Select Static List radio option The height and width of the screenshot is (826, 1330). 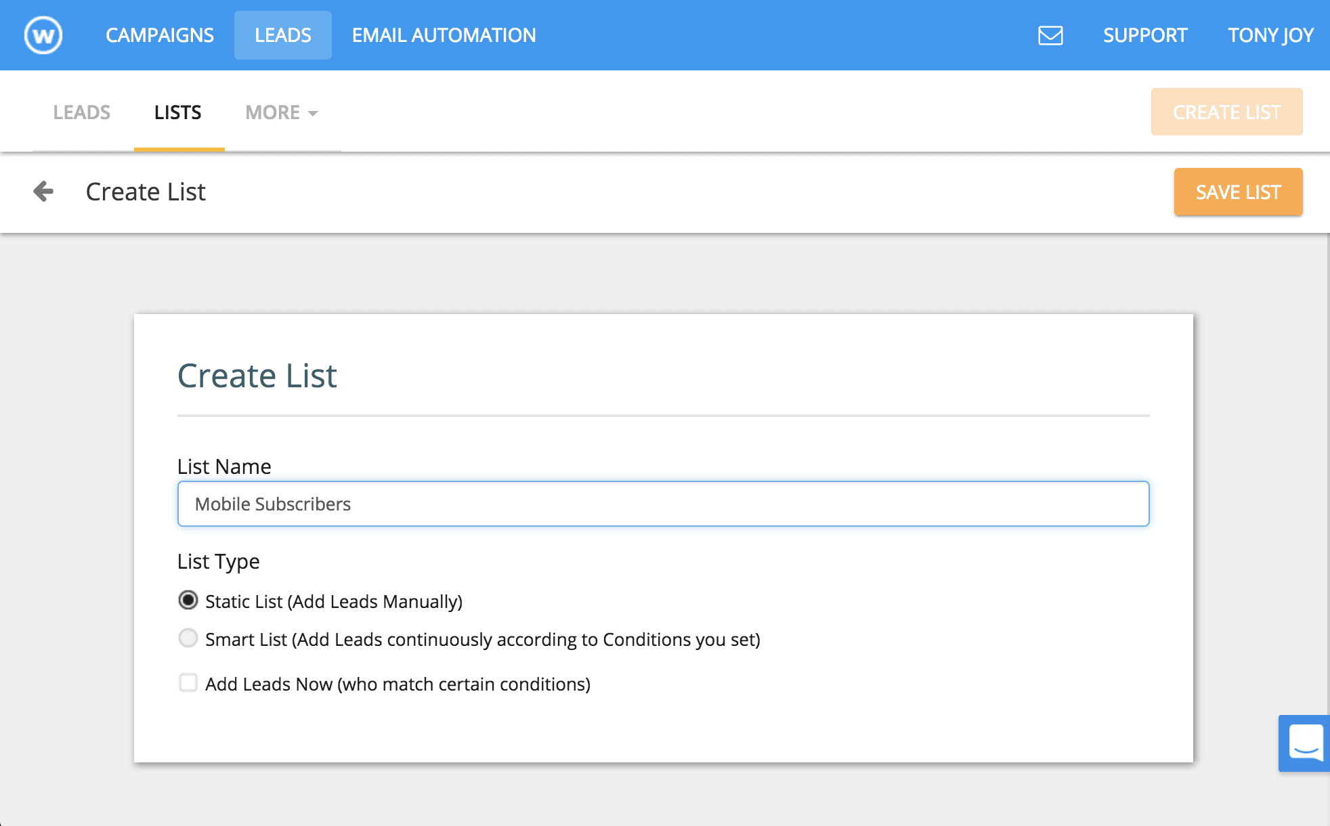coord(188,601)
